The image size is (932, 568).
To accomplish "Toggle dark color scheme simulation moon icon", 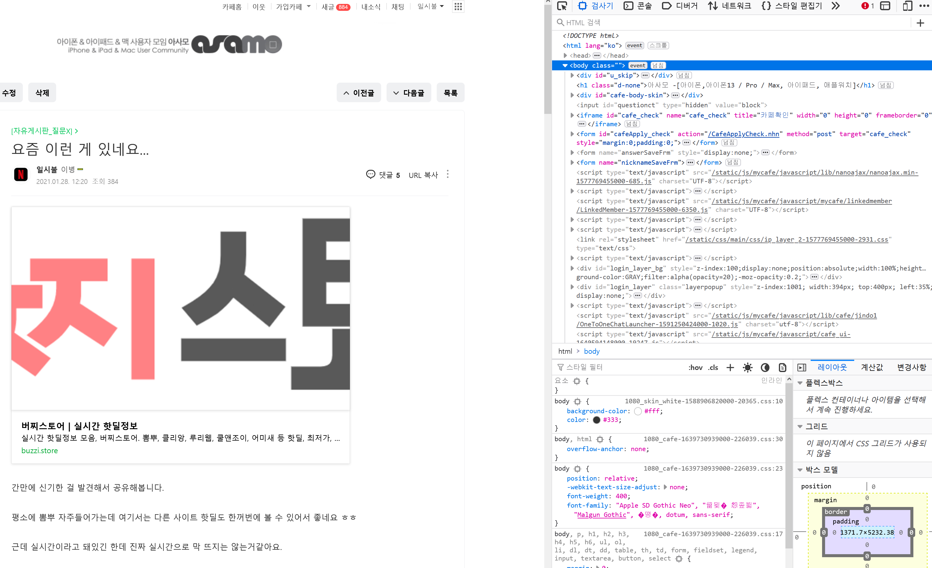I will coord(765,368).
